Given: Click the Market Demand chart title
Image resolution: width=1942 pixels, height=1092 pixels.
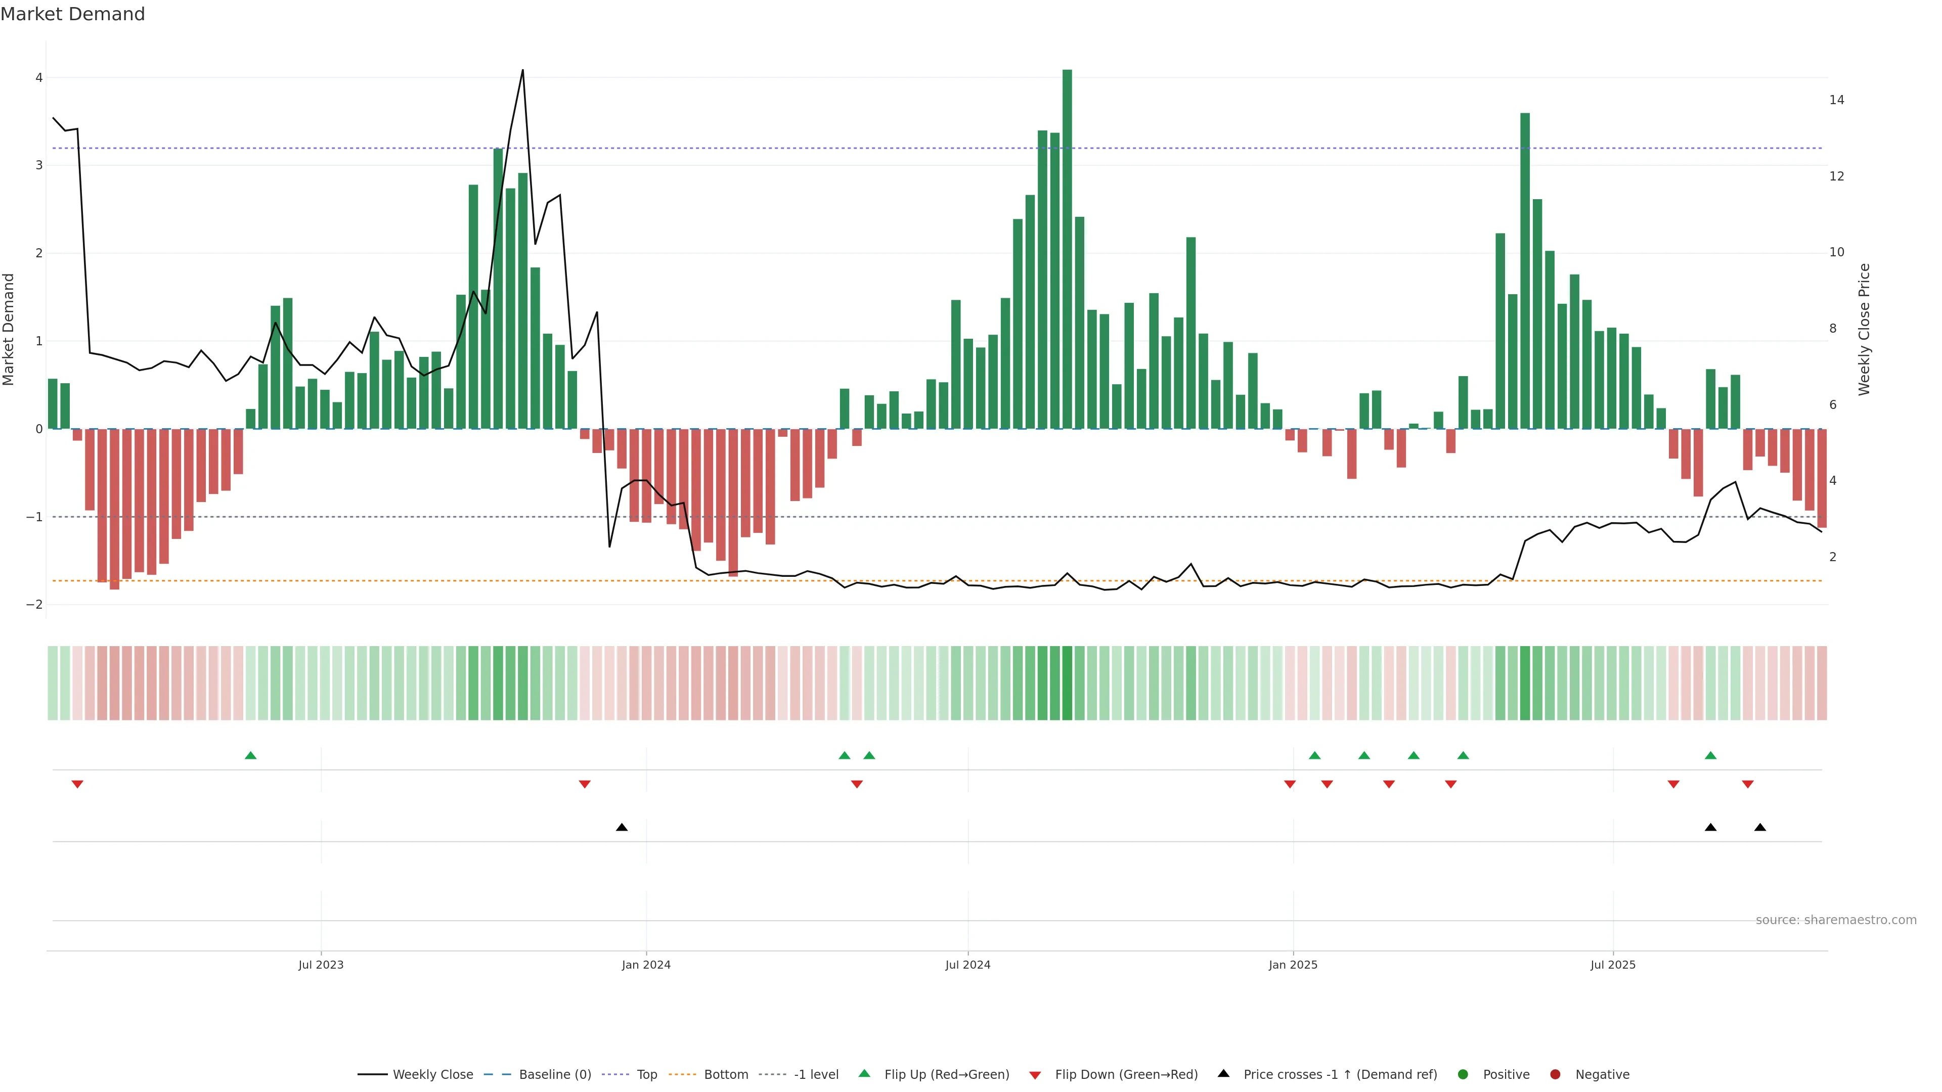Looking at the screenshot, I should [72, 14].
